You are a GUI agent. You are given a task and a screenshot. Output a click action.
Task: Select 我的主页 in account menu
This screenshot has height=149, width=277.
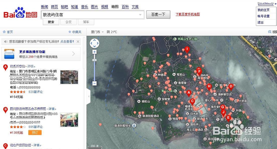[x=263, y=10]
